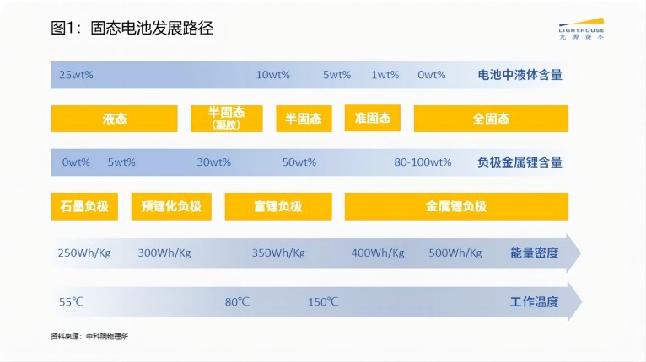646x362 pixels.
Task: Select the 石墨负极 box
Action: tap(84, 206)
